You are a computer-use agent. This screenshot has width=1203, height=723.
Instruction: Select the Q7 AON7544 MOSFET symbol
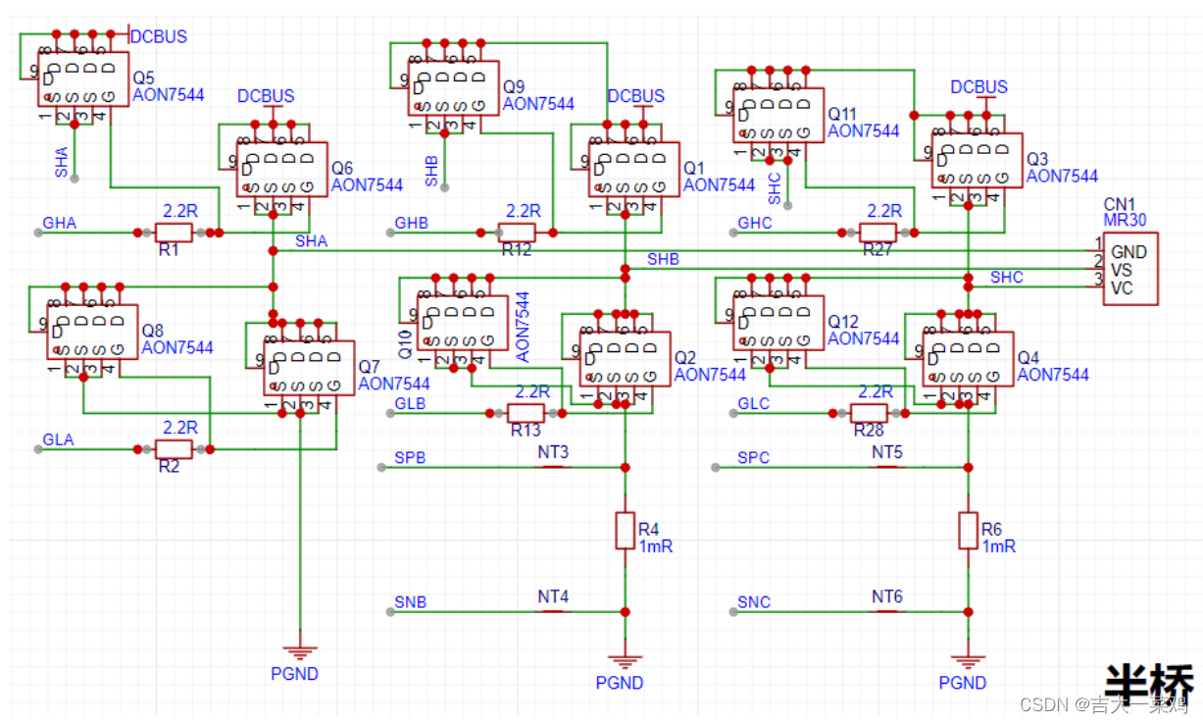(x=309, y=368)
